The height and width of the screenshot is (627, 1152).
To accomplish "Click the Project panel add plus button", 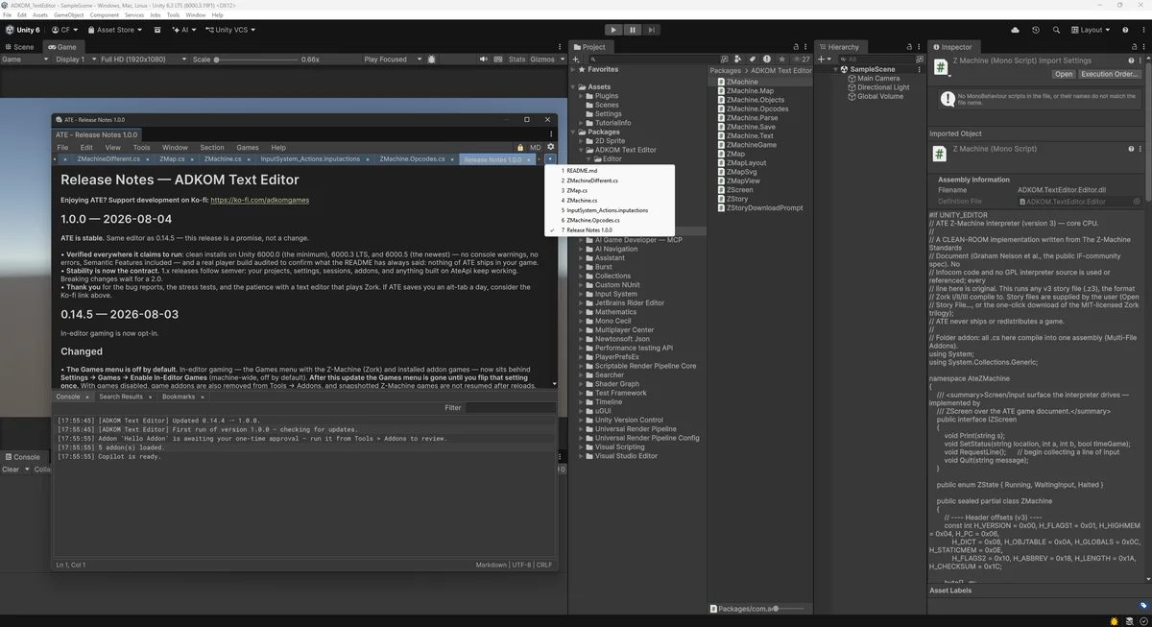I will click(x=577, y=60).
